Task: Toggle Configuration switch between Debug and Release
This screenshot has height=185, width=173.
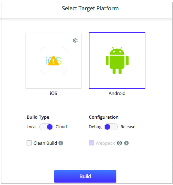Action: click(x=111, y=127)
